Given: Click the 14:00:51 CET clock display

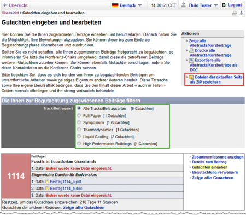Looking at the screenshot, I should point(163,5).
